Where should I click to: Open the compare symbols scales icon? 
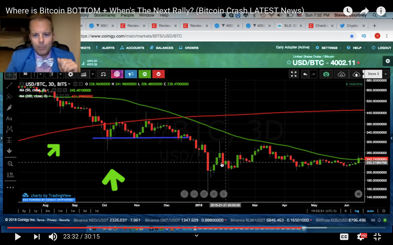[103, 74]
